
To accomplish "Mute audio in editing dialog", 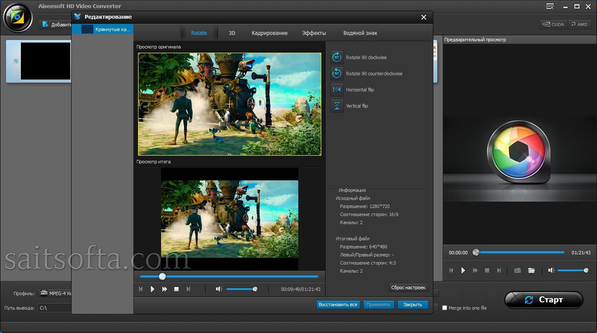I will [219, 289].
